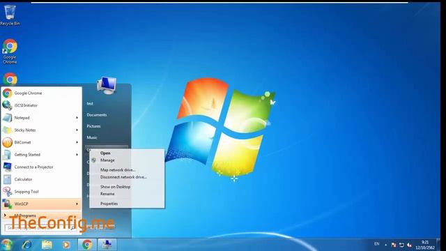Launch iSCSI Initiator from Start menu
The height and width of the screenshot is (251, 446).
coord(41,105)
